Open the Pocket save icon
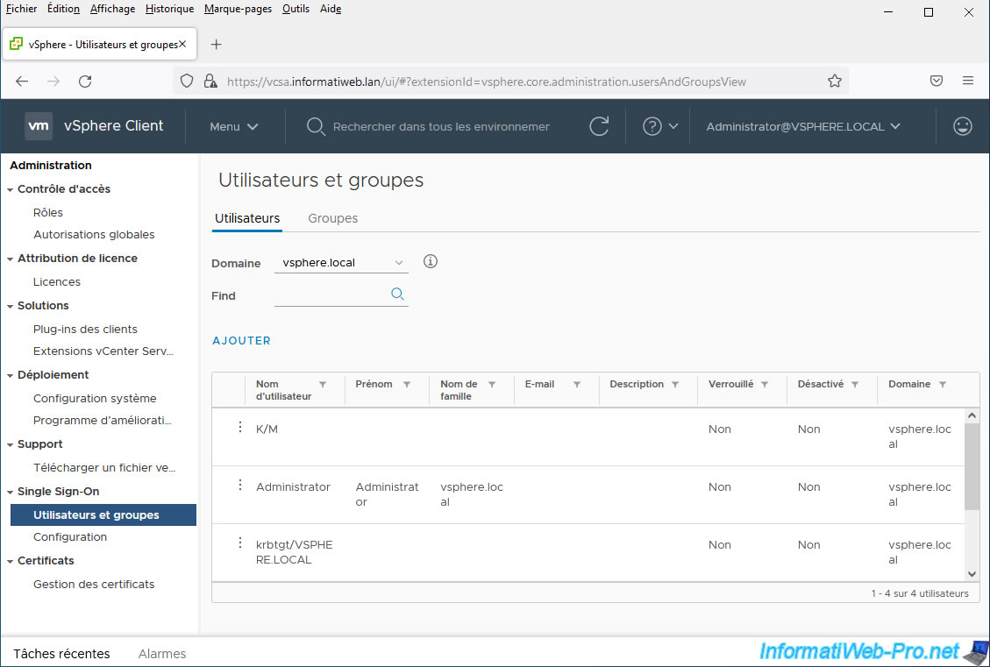 click(x=937, y=82)
